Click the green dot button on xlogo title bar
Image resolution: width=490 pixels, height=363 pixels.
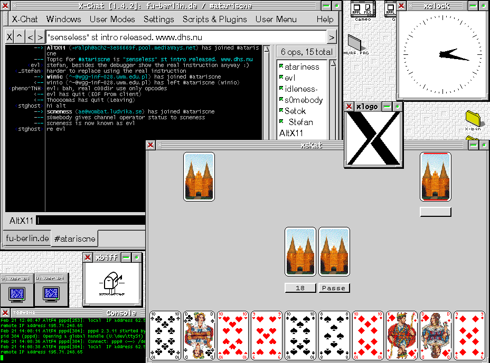397,107
